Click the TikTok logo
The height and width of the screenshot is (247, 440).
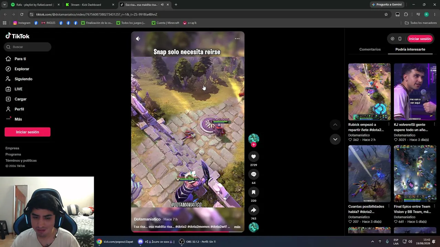[x=18, y=36]
